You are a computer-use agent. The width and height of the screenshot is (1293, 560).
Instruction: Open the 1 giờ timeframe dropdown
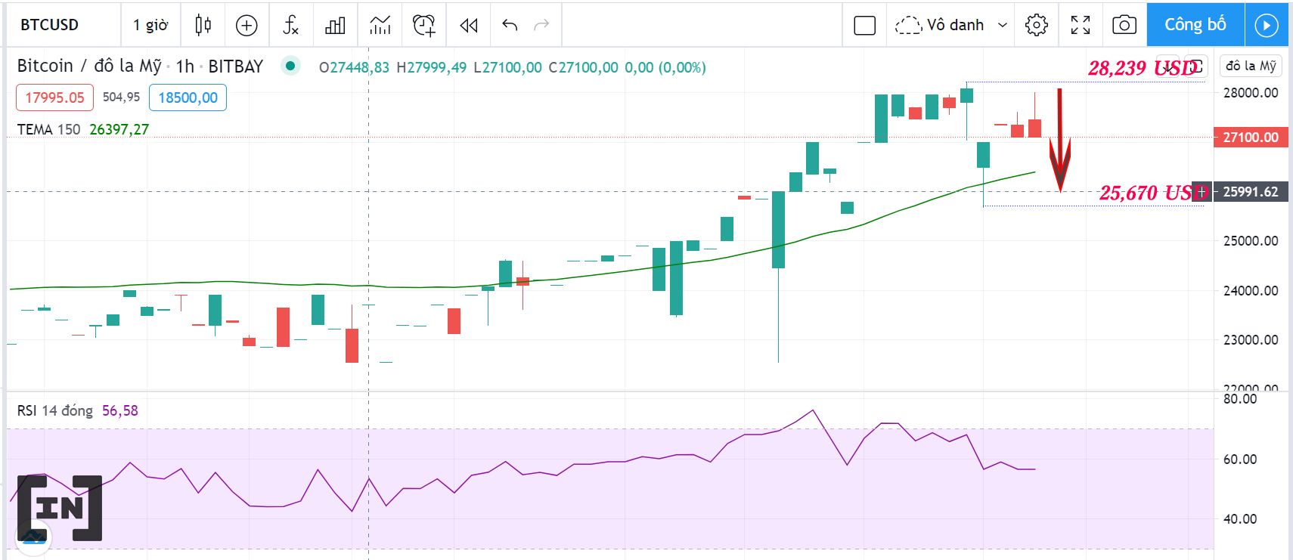(150, 24)
